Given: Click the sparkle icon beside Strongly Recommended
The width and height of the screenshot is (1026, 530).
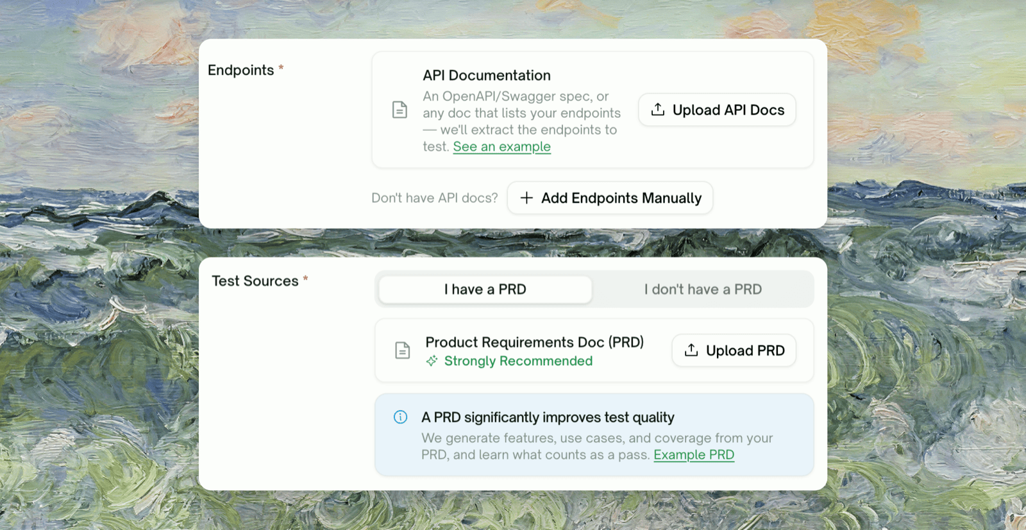Looking at the screenshot, I should tap(432, 361).
